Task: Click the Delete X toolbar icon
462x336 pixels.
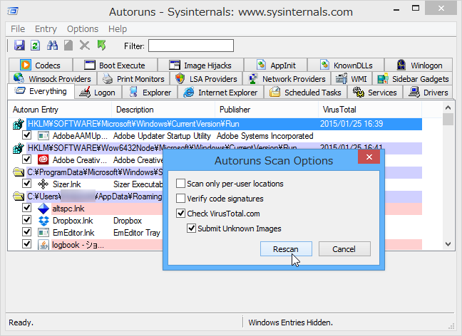Action: [x=85, y=46]
